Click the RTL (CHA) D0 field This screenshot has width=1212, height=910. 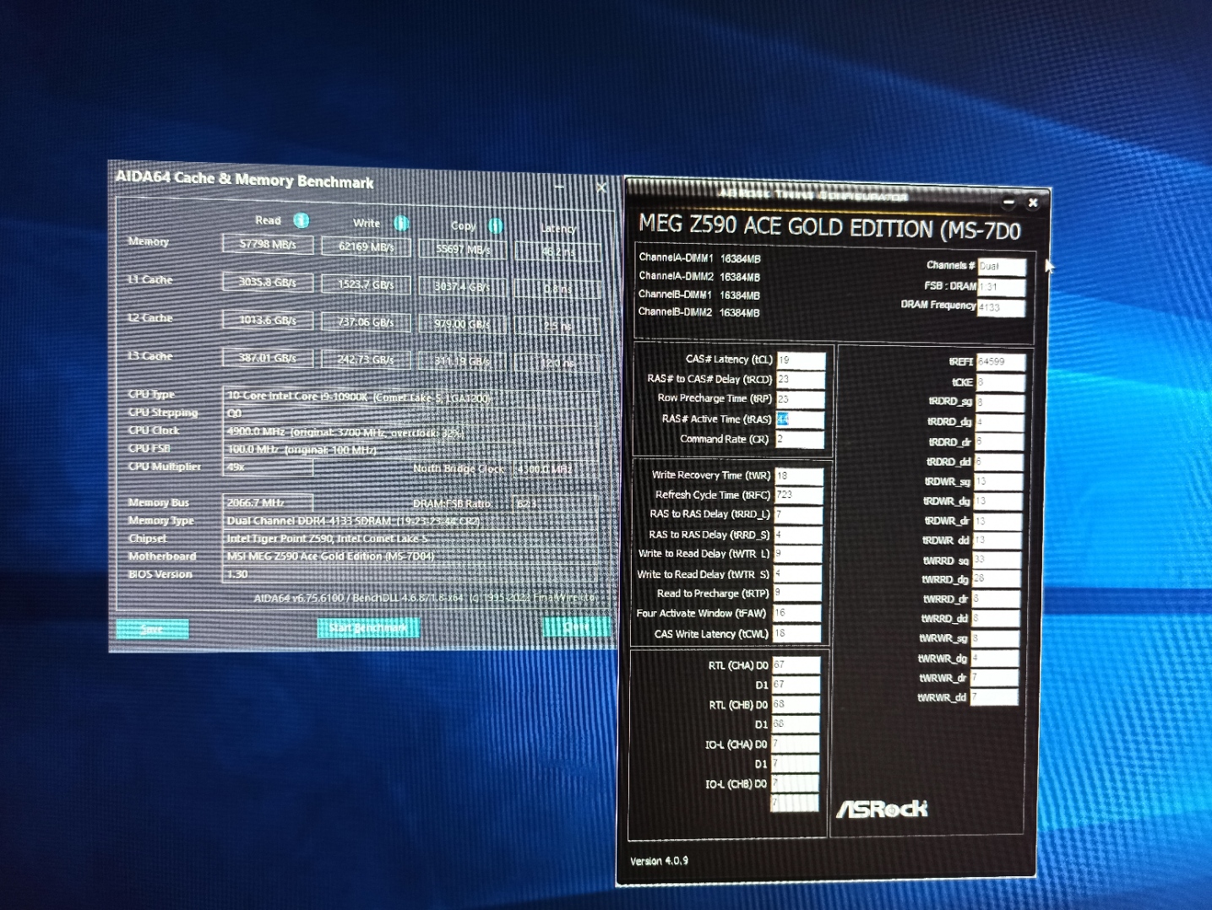click(x=796, y=665)
